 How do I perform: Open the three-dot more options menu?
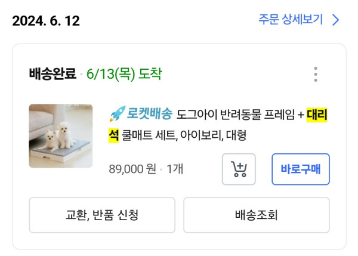[x=315, y=75]
